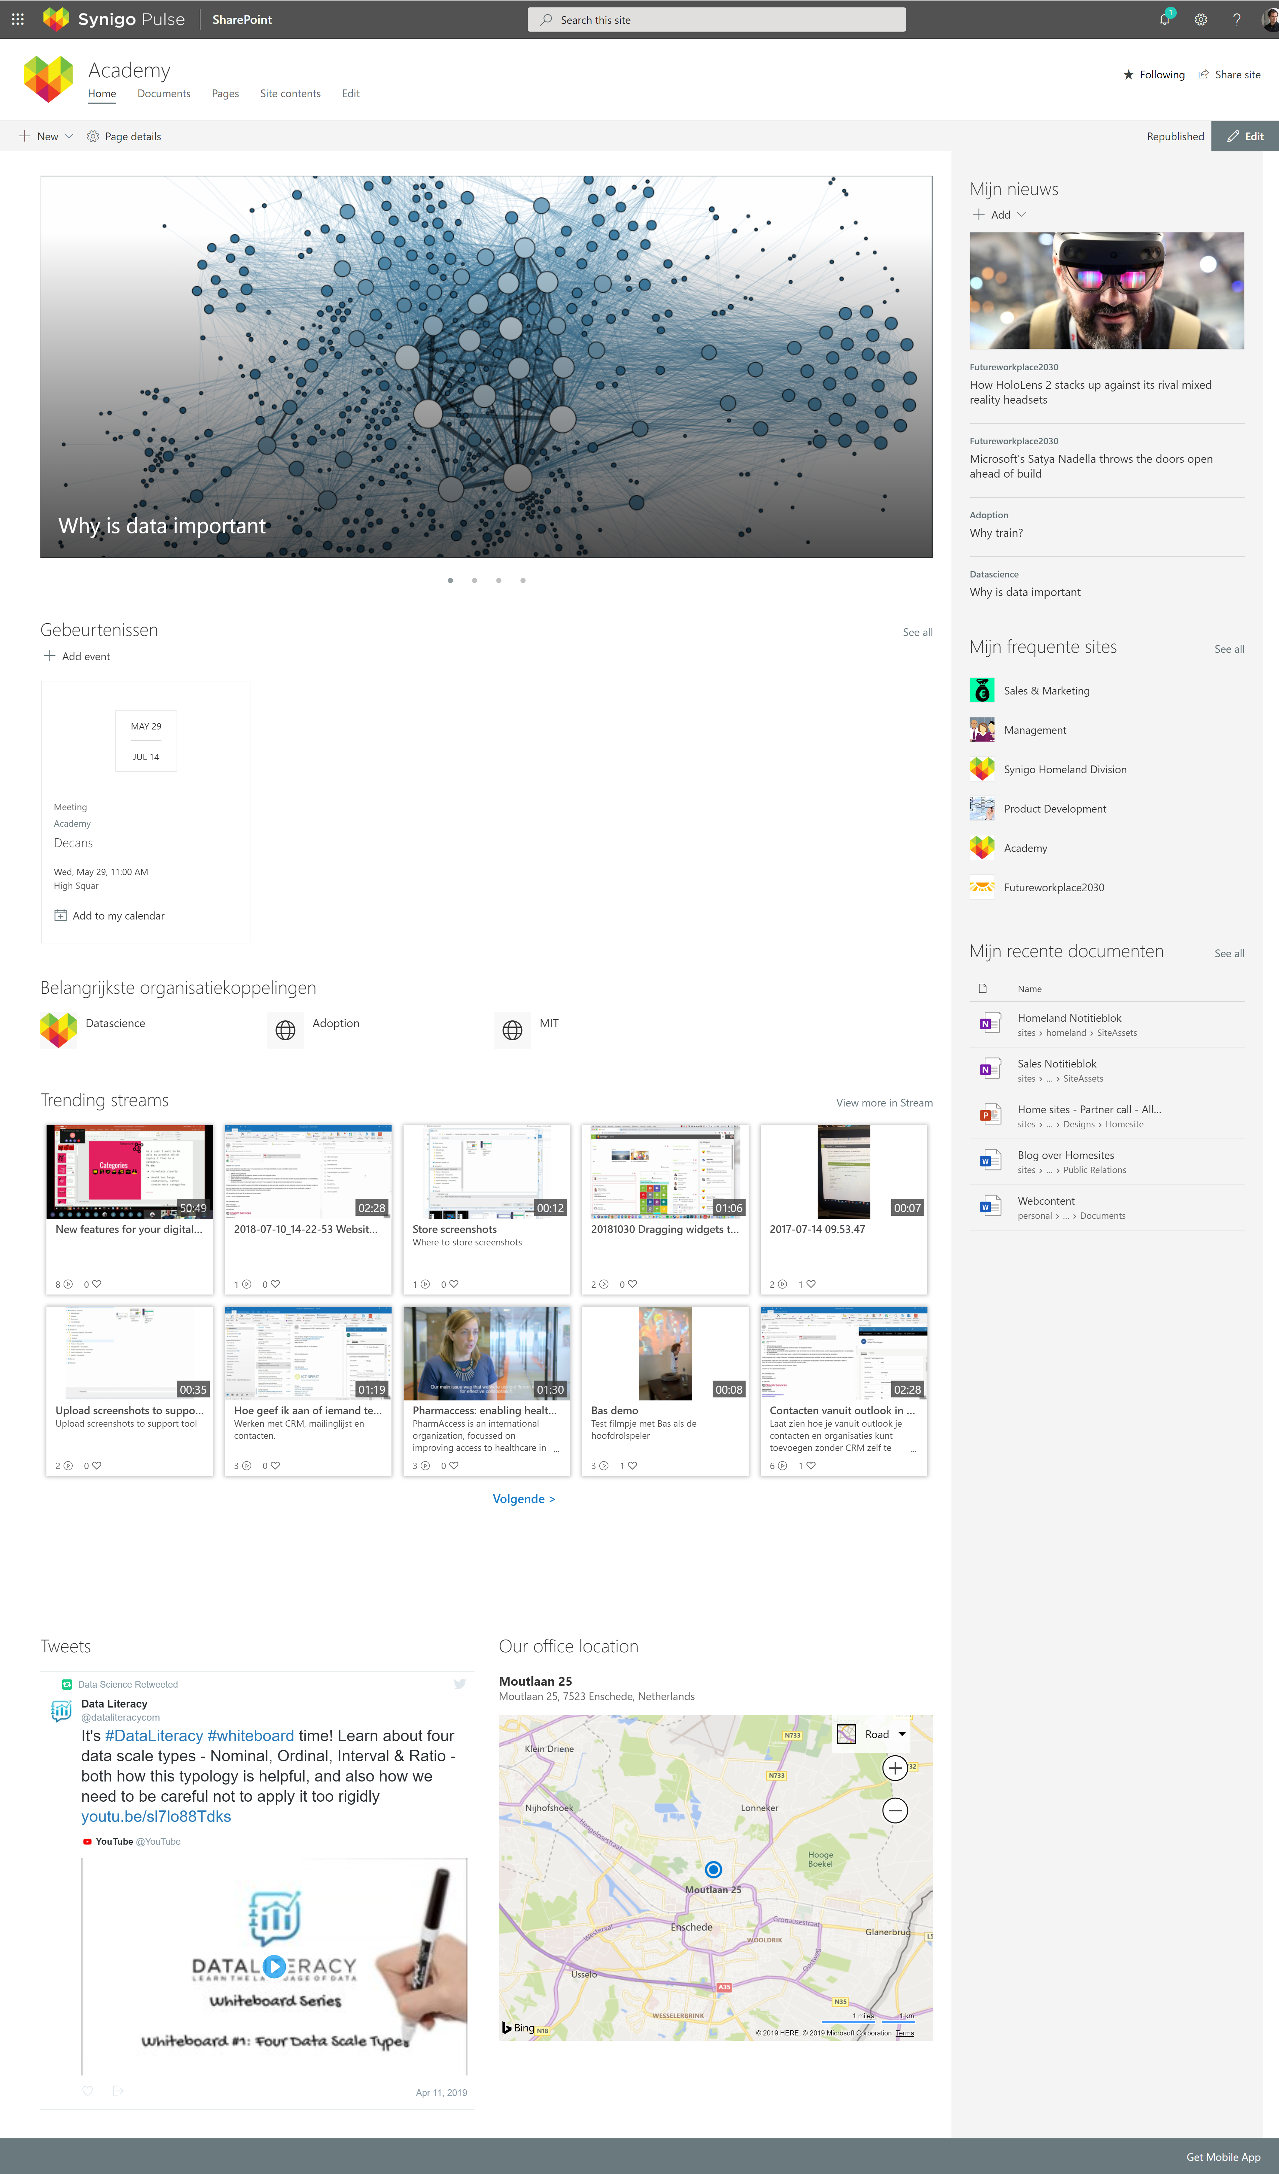This screenshot has width=1279, height=2174.
Task: Click the Page details gear icon
Action: click(x=93, y=136)
